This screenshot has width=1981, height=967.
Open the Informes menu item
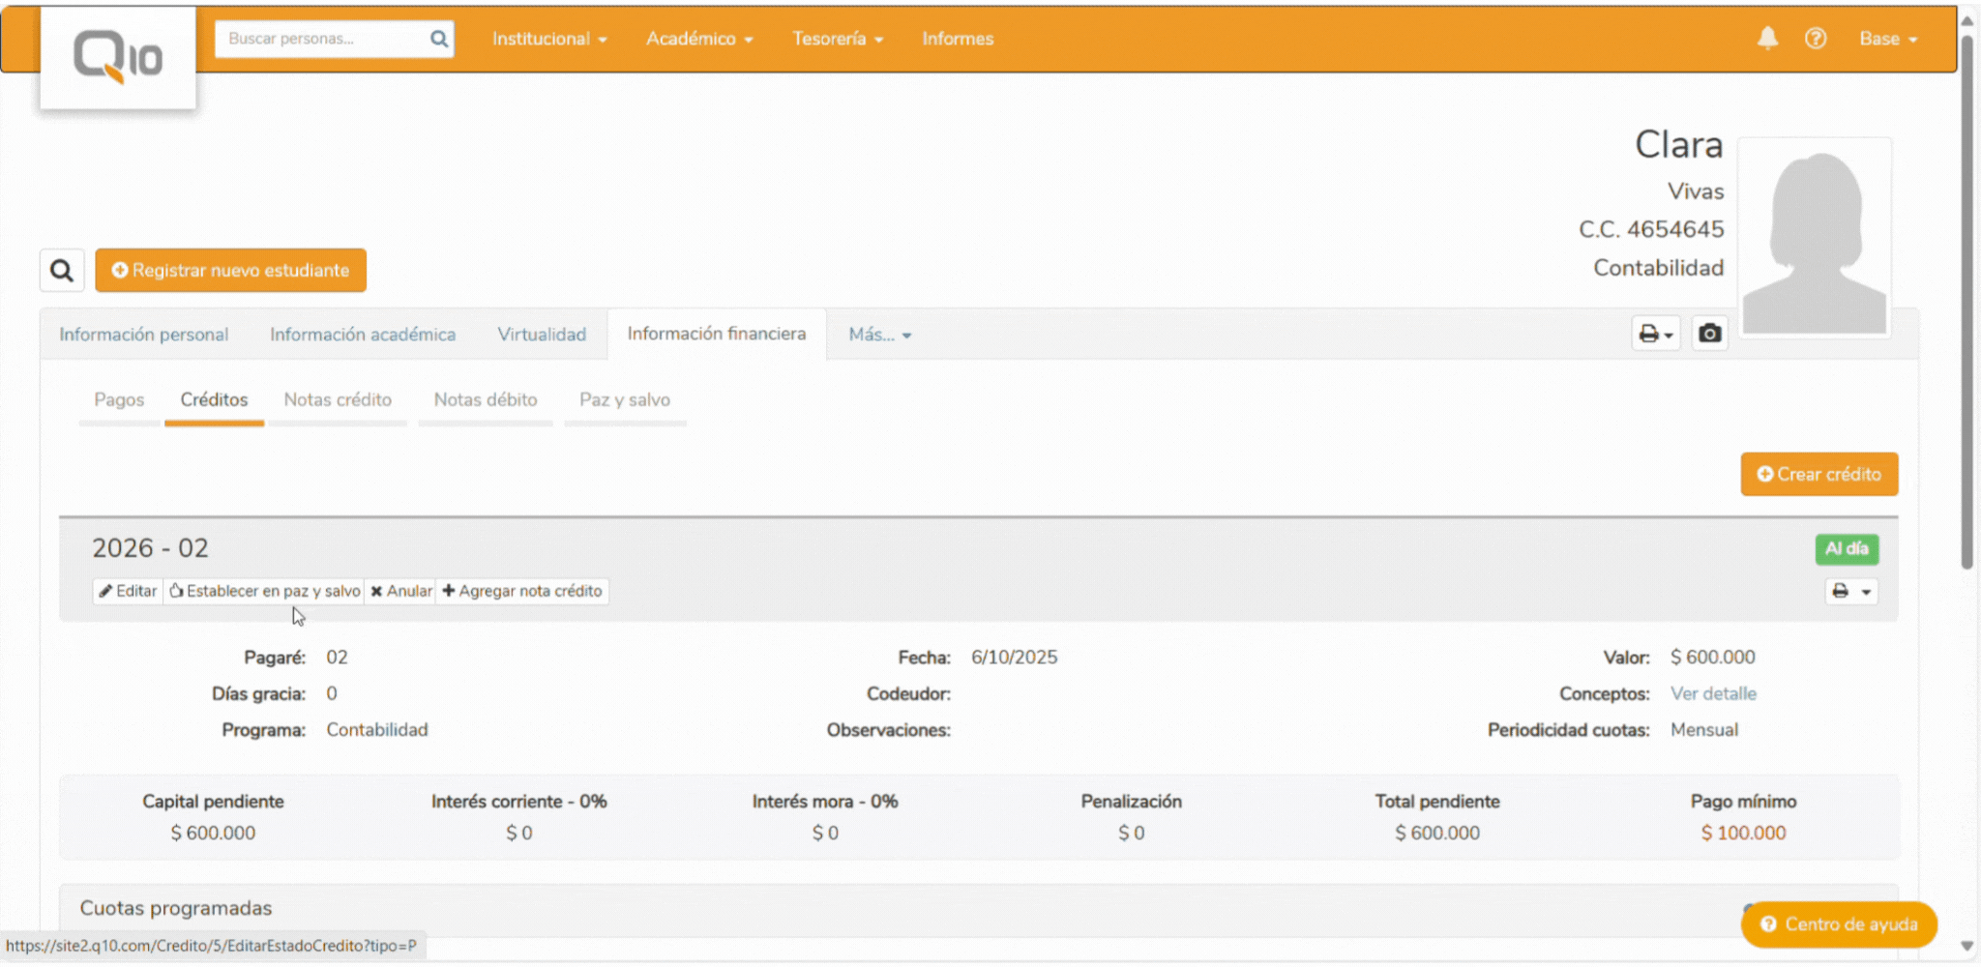coord(957,39)
